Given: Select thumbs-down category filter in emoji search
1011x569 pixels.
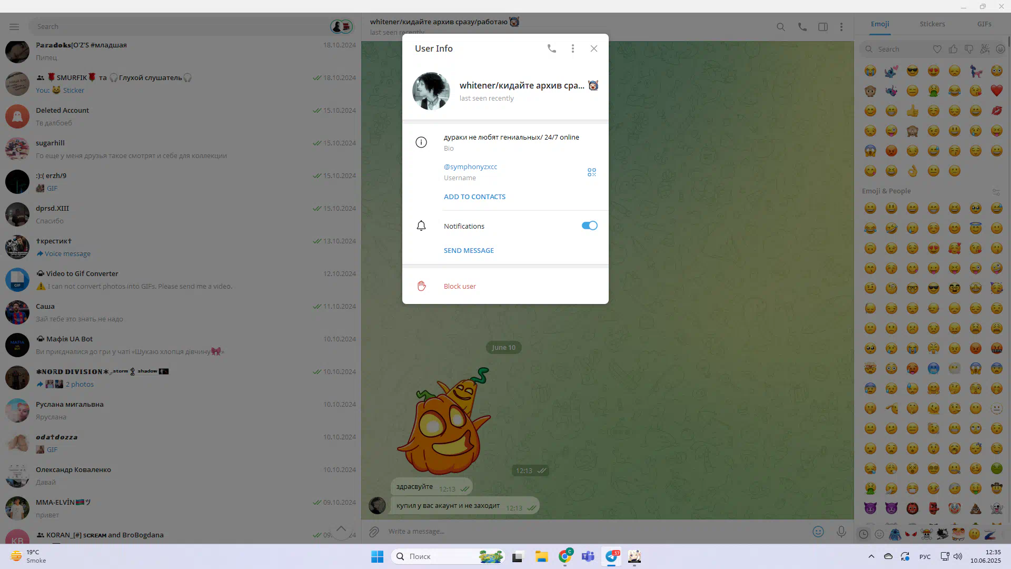Looking at the screenshot, I should click(969, 49).
